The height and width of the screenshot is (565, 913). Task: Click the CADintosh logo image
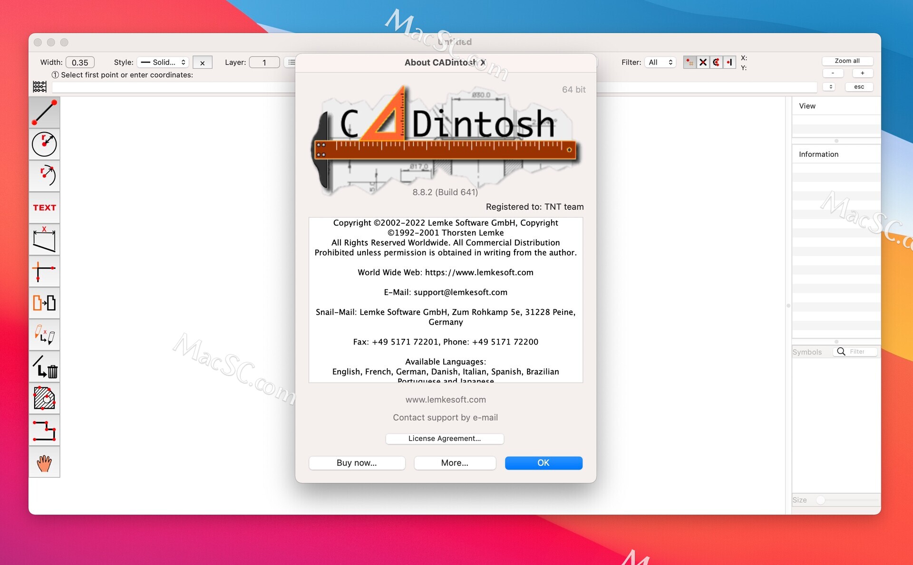click(446, 140)
